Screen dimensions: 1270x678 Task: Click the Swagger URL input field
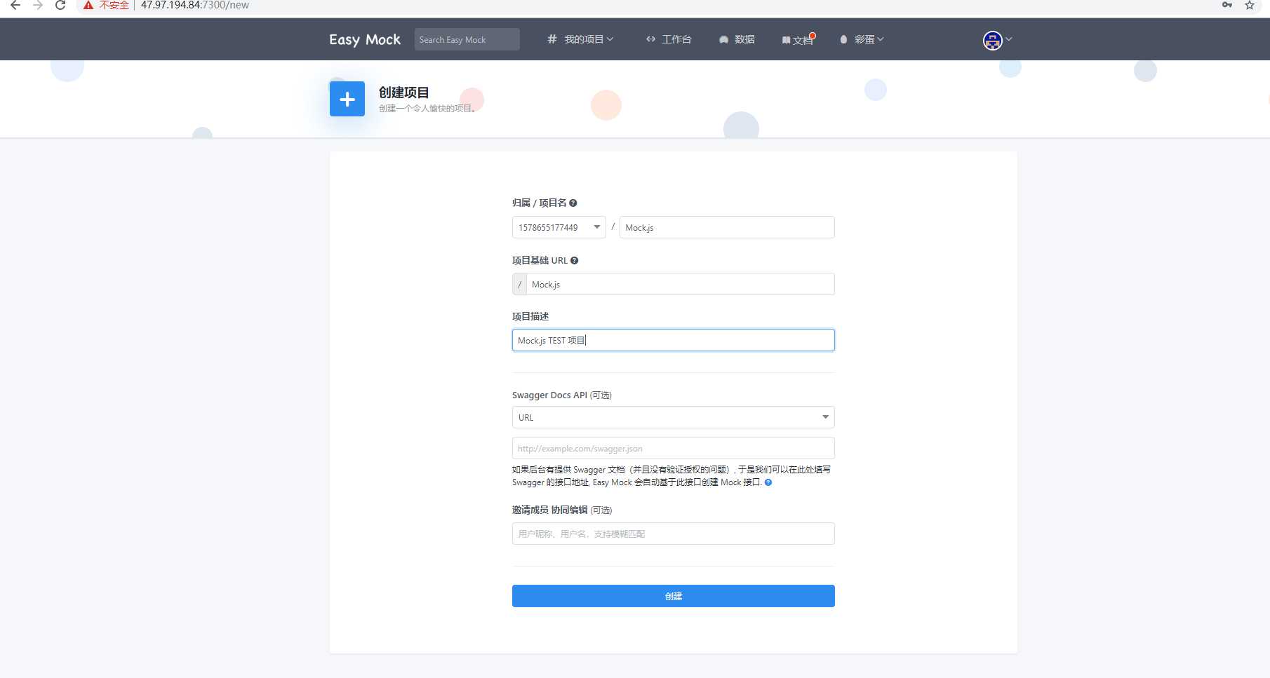point(674,448)
